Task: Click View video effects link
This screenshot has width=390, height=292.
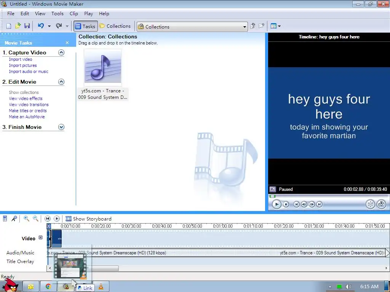Action: pos(26,98)
